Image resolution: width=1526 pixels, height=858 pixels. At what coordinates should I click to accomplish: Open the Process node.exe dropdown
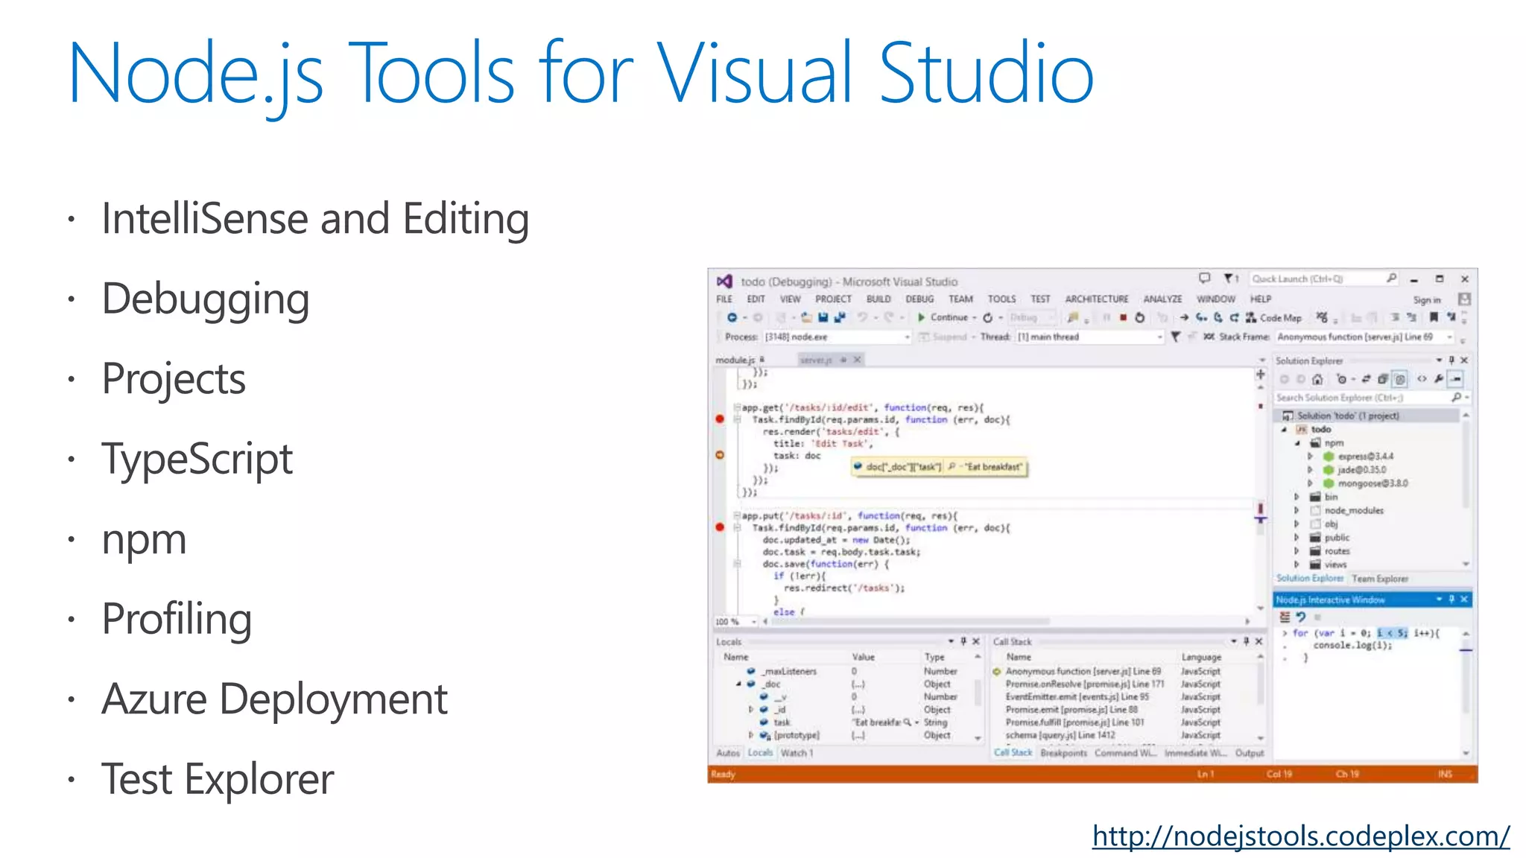click(907, 337)
